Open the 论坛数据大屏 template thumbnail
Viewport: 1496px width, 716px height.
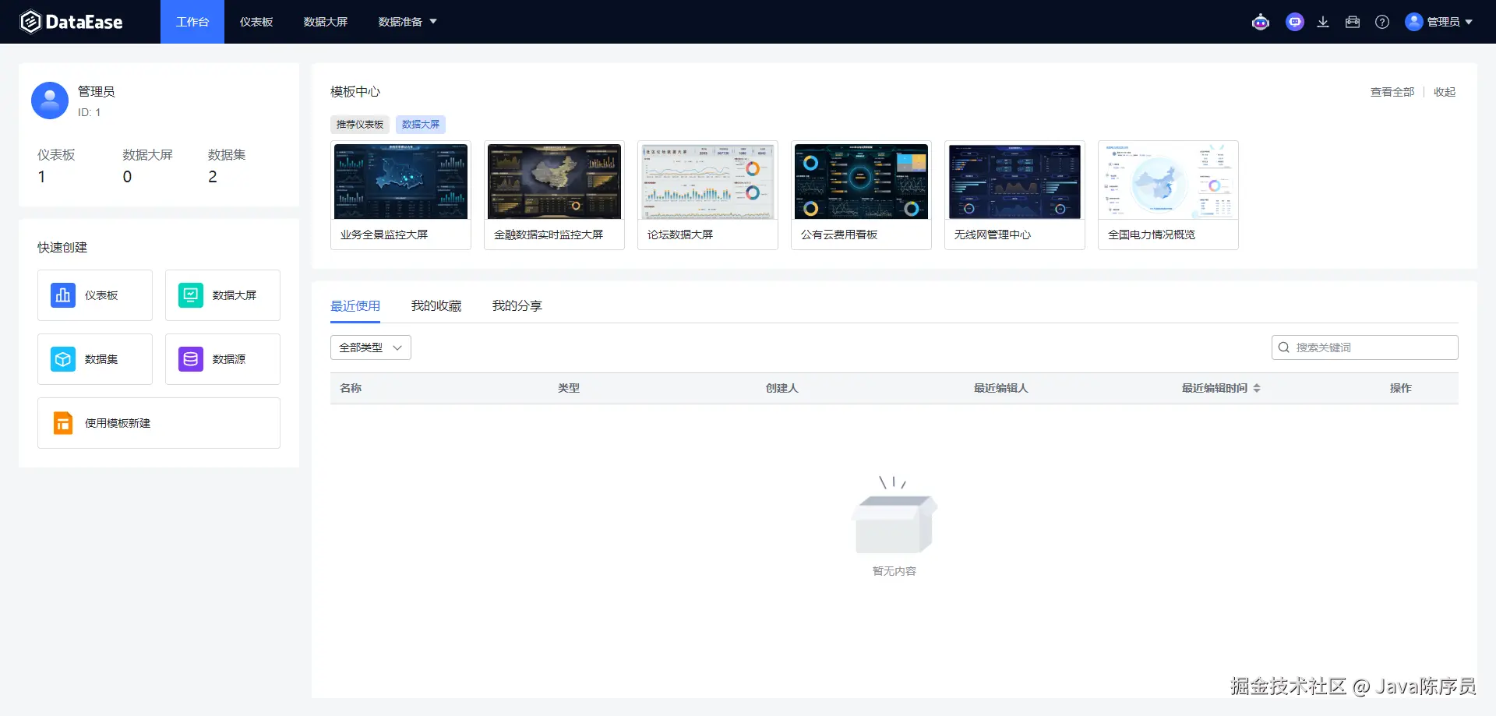(707, 182)
